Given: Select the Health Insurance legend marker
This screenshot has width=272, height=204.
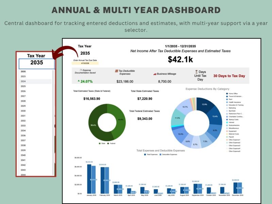Looking at the screenshot, I should (x=227, y=102).
